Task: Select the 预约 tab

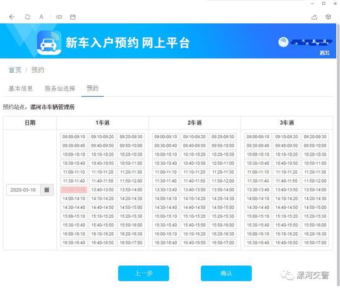Action: tap(93, 88)
